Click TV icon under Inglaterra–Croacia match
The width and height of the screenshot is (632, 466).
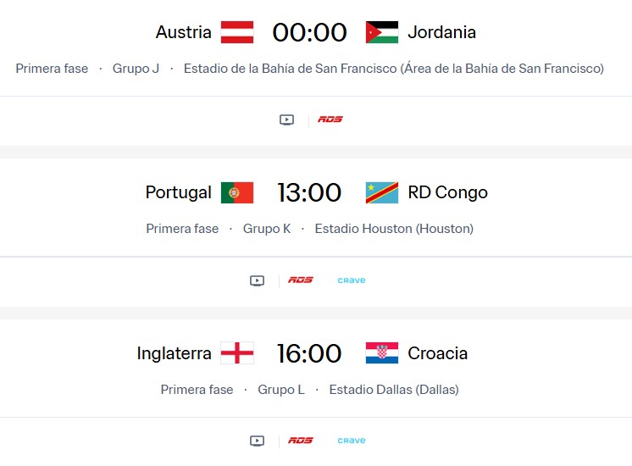pos(258,441)
